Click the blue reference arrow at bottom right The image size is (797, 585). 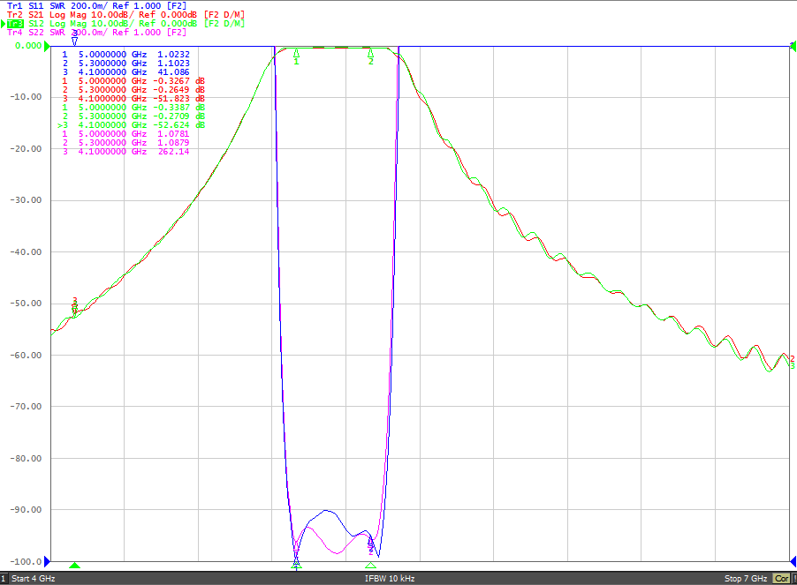[793, 561]
